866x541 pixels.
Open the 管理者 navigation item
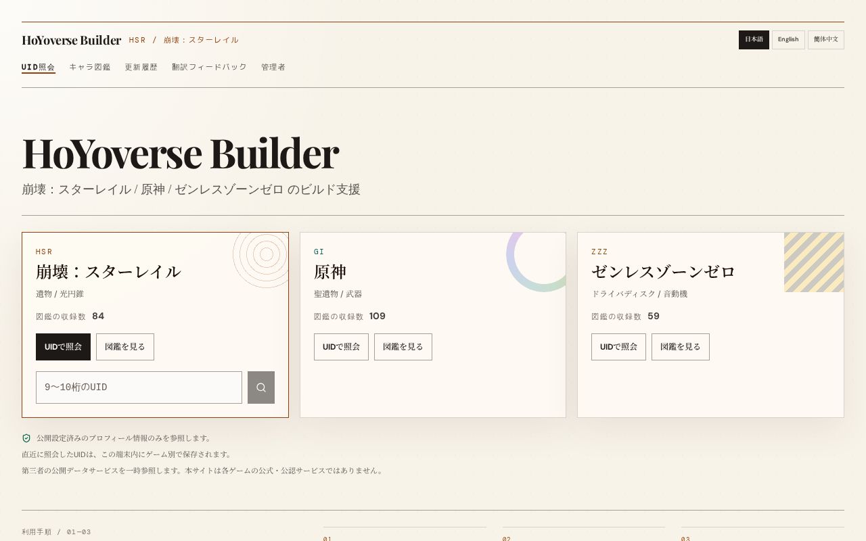(x=273, y=67)
